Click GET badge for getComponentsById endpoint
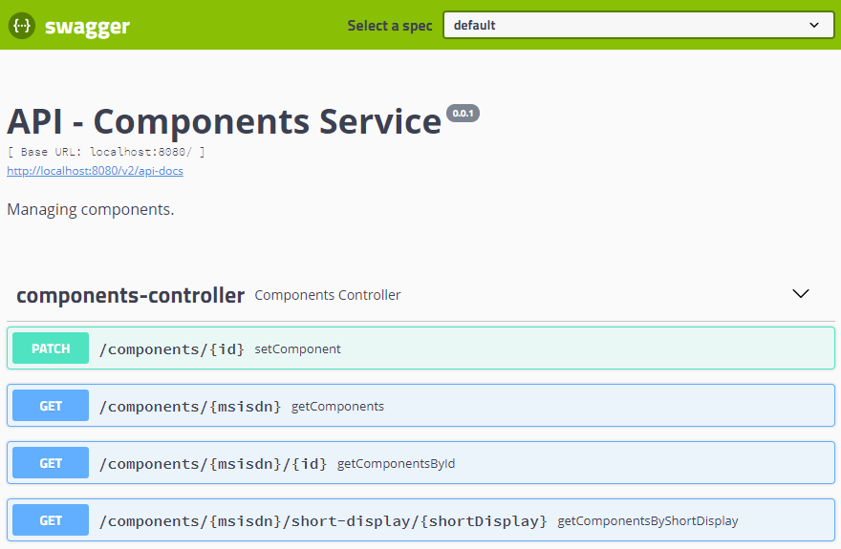 (x=51, y=463)
